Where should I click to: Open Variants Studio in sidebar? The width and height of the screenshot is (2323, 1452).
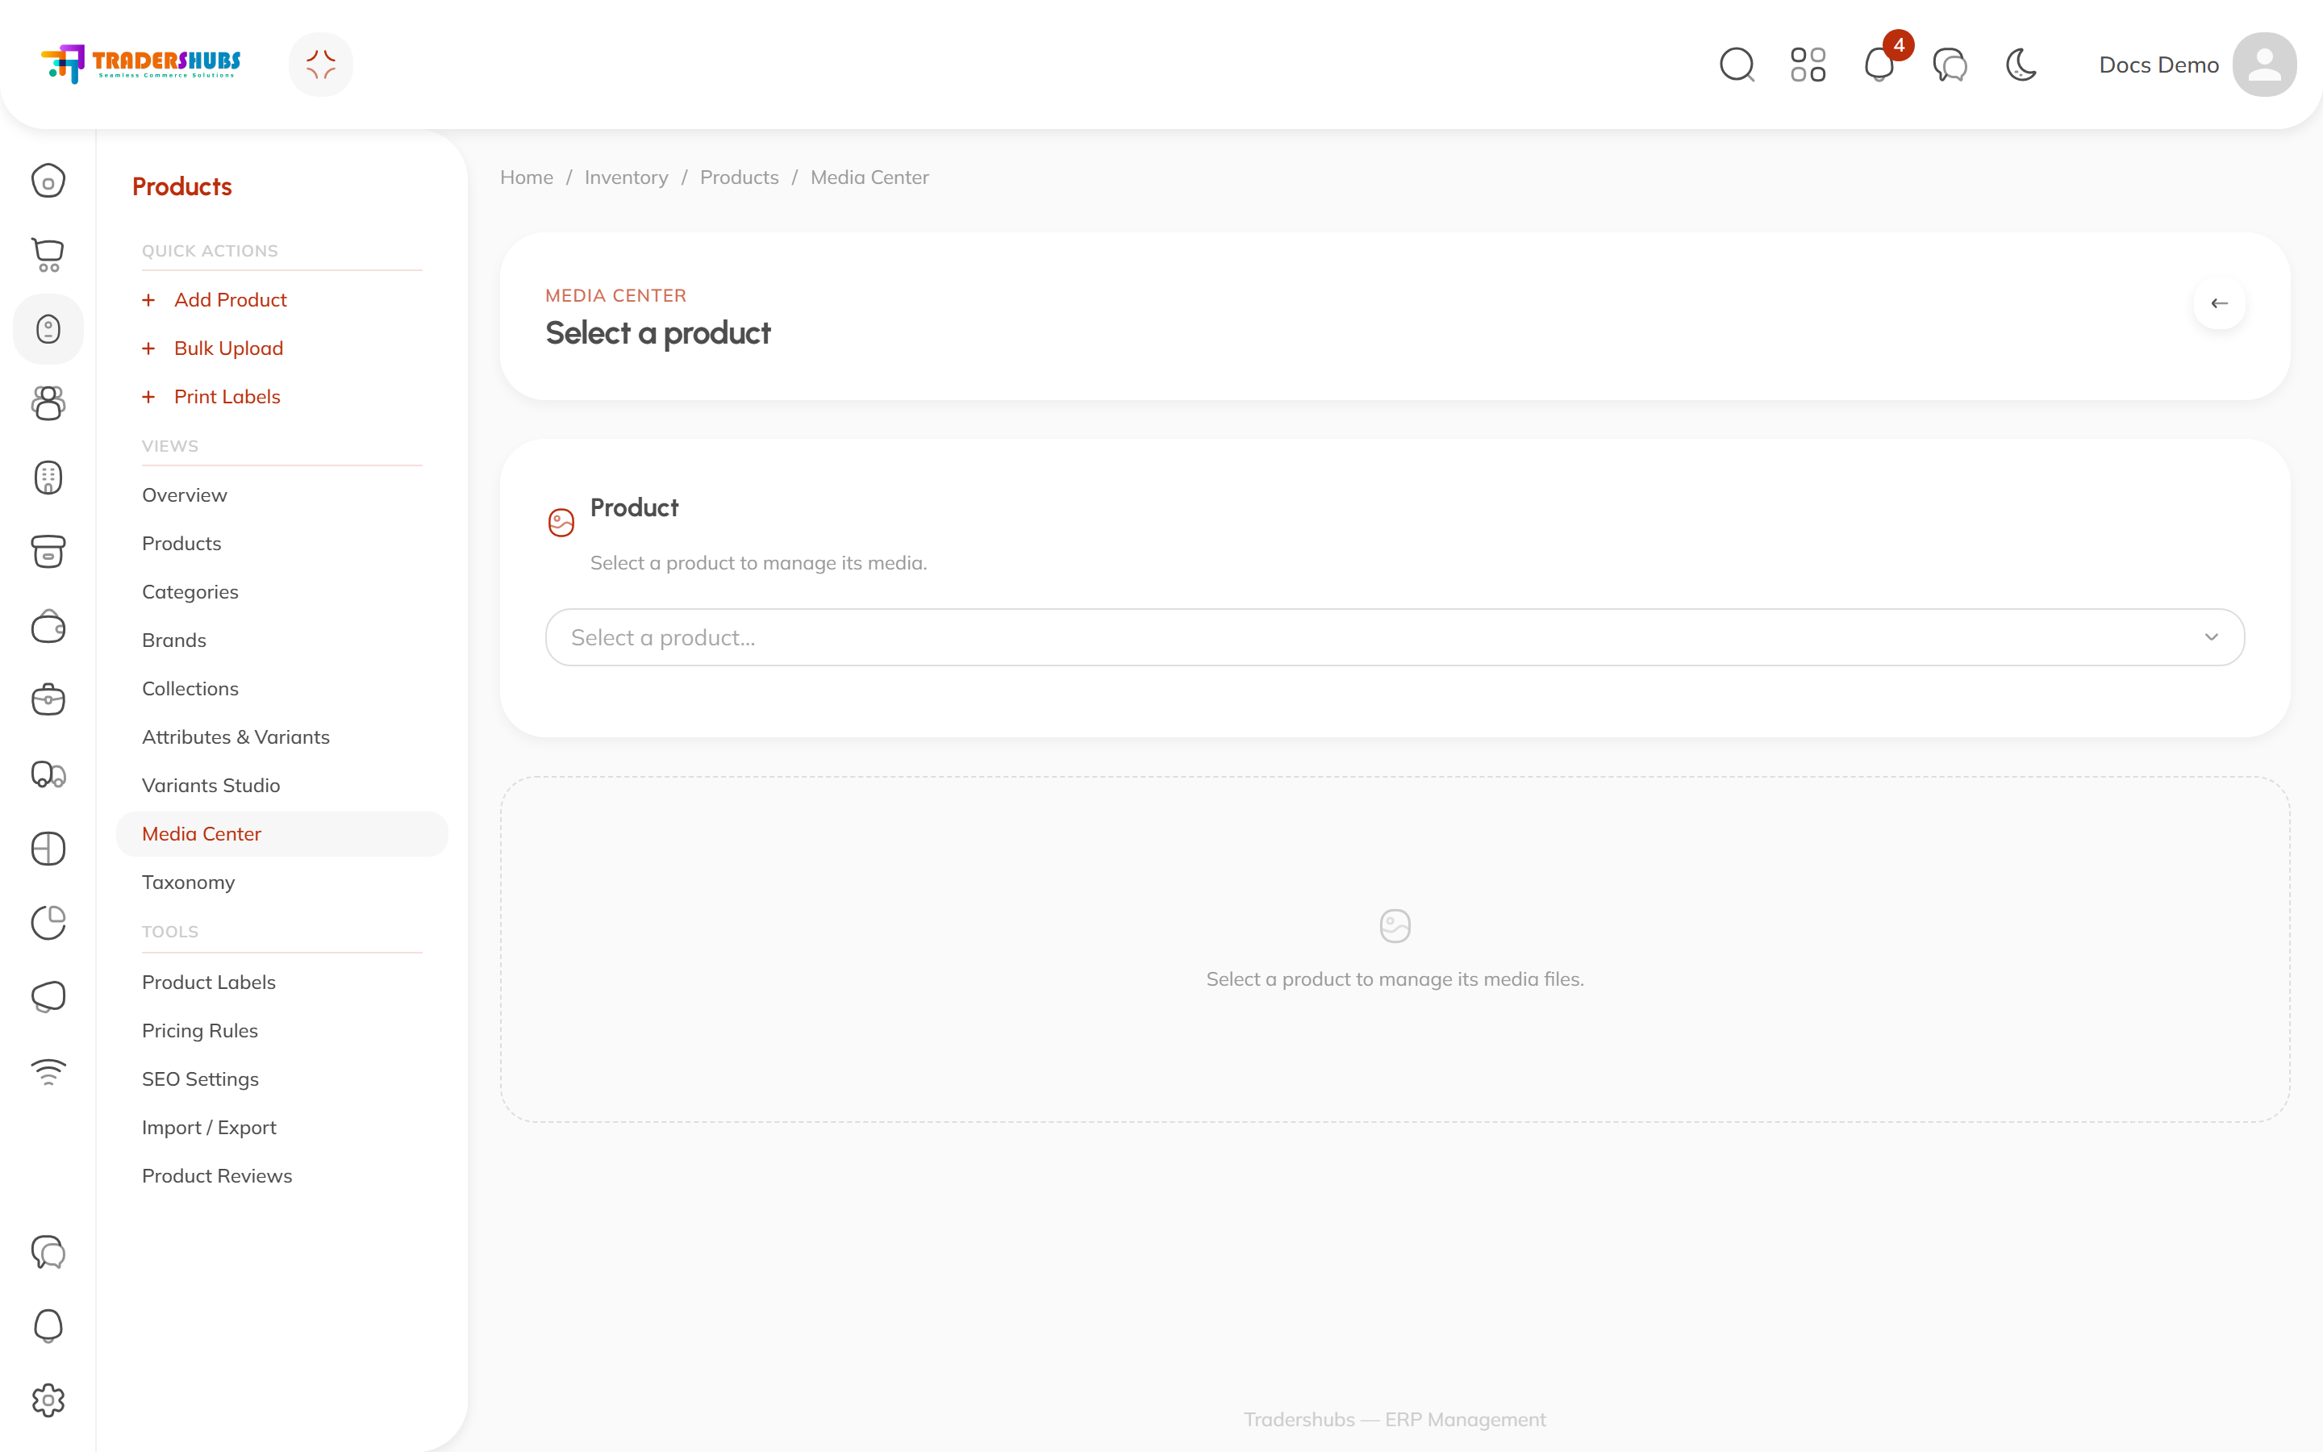(x=211, y=786)
